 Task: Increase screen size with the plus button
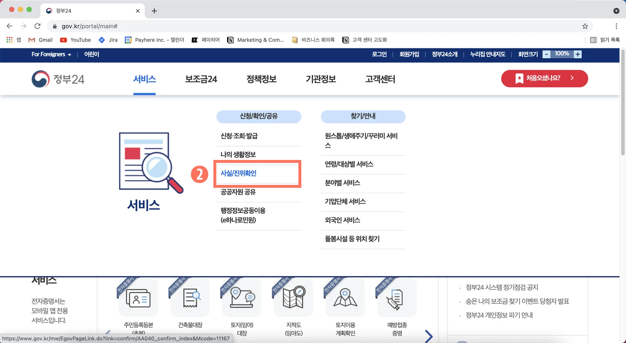point(577,54)
